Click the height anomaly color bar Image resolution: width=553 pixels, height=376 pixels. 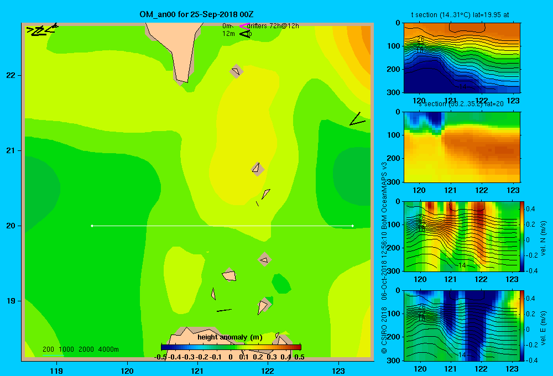[x=231, y=347]
